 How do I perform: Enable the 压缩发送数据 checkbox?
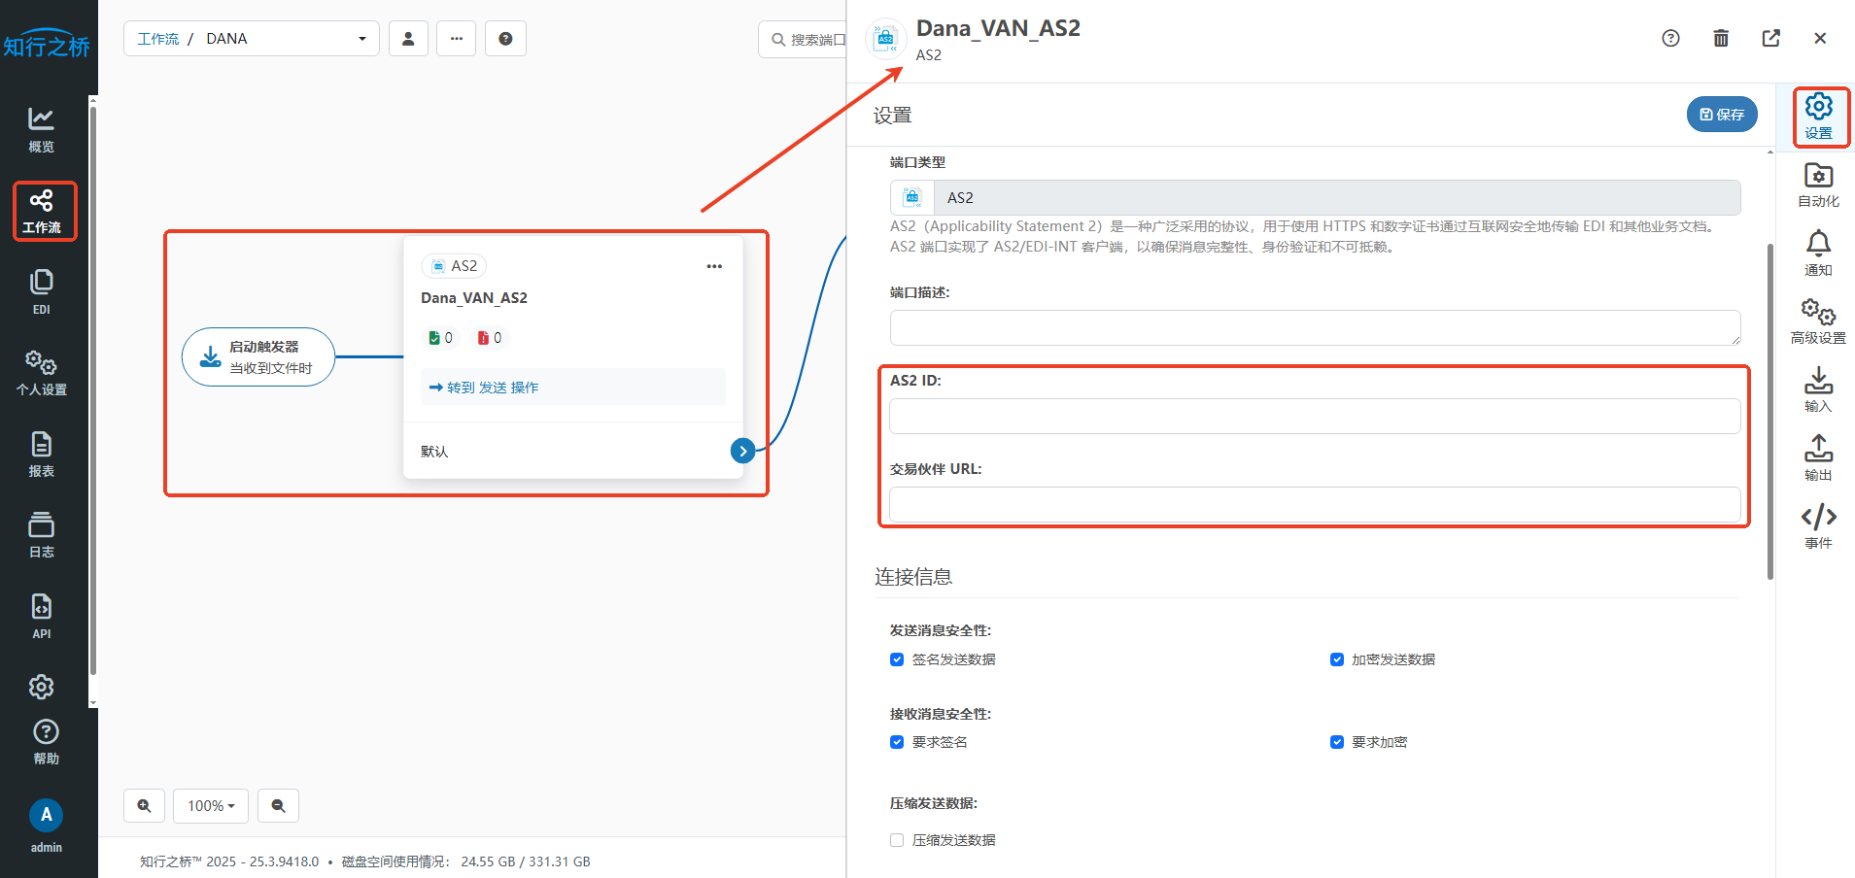click(897, 840)
